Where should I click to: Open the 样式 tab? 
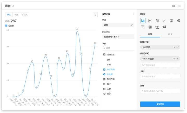[x=170, y=34]
